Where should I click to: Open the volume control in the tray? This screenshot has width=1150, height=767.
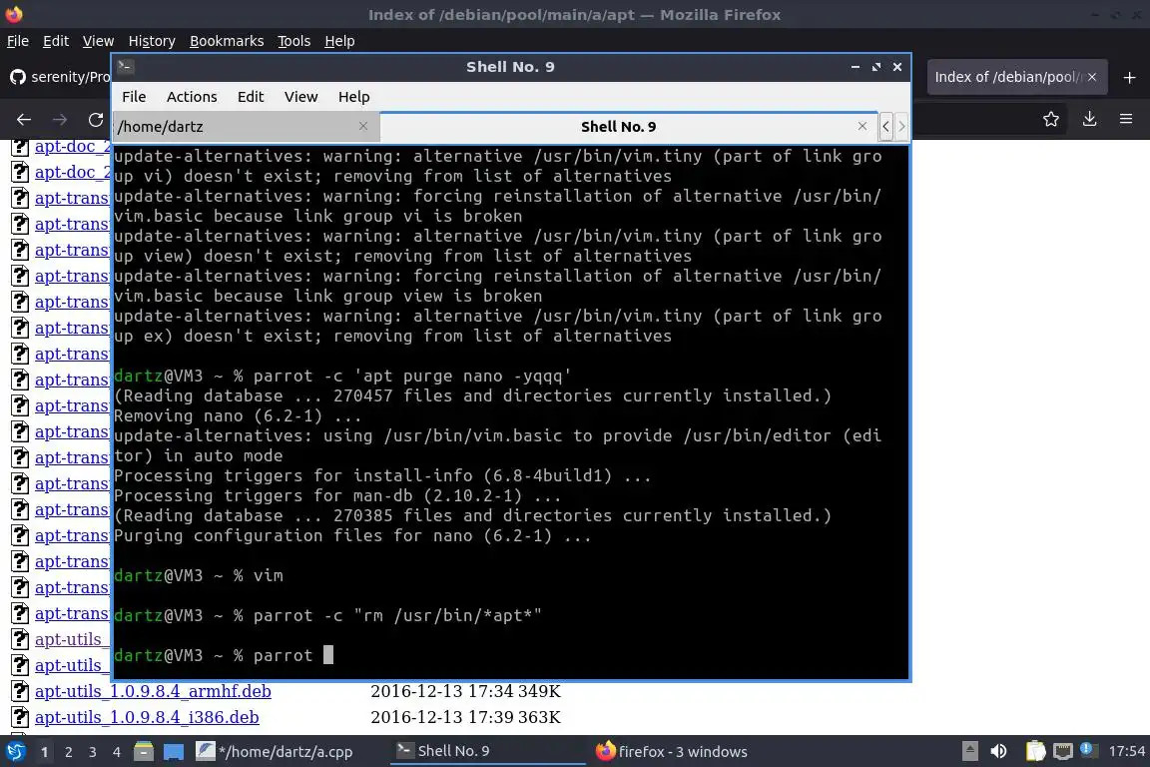point(998,752)
